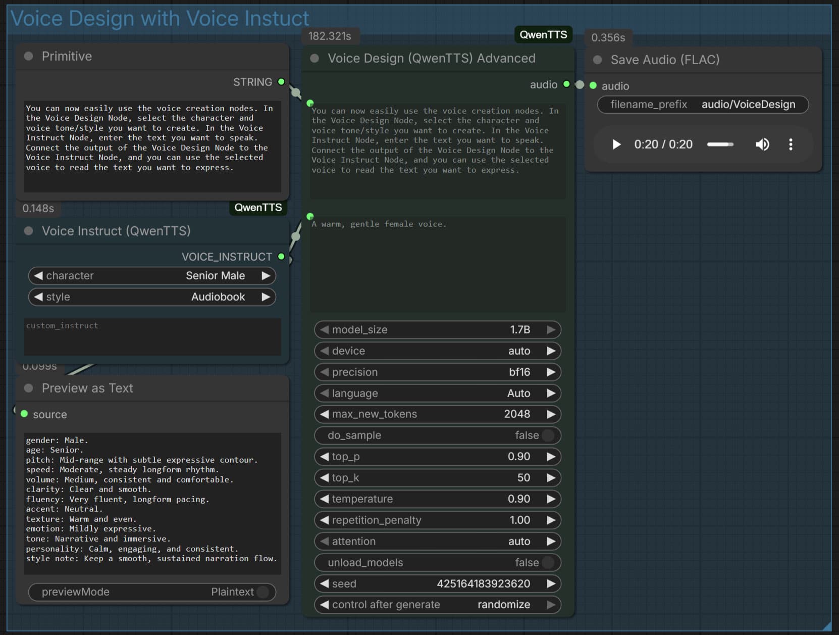Open the character dropdown showing Senior Male
Screen dimensions: 839x635
[152, 275]
